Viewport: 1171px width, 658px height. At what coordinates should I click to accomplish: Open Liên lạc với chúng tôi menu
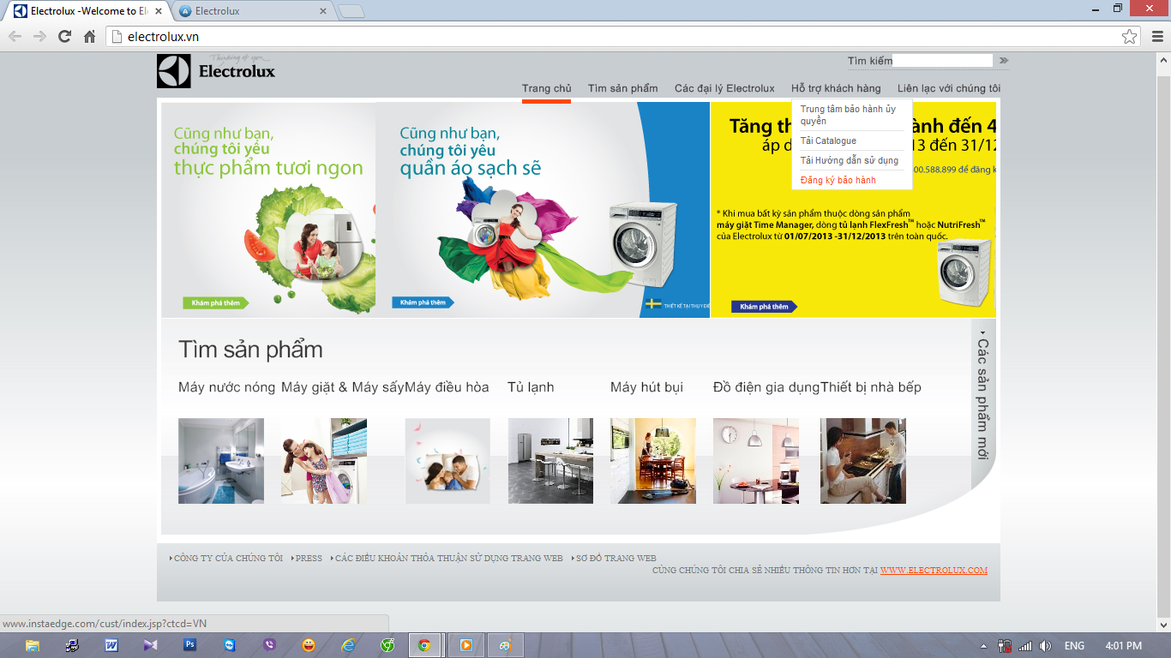pyautogui.click(x=949, y=88)
